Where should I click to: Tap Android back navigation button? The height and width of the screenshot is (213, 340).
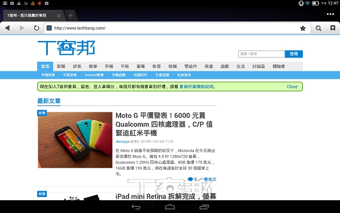pyautogui.click(x=136, y=207)
